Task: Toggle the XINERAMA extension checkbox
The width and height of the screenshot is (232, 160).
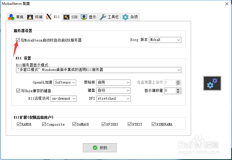Action: [x=154, y=124]
